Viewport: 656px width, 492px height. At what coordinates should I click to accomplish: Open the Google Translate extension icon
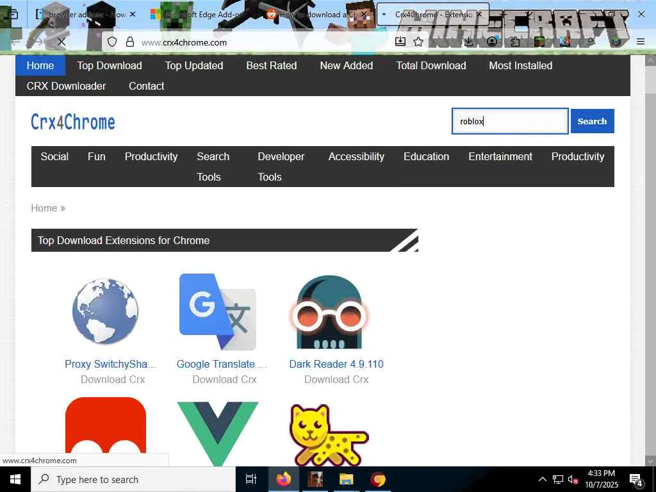click(218, 312)
